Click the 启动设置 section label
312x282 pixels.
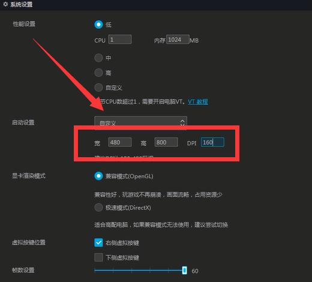pos(23,122)
